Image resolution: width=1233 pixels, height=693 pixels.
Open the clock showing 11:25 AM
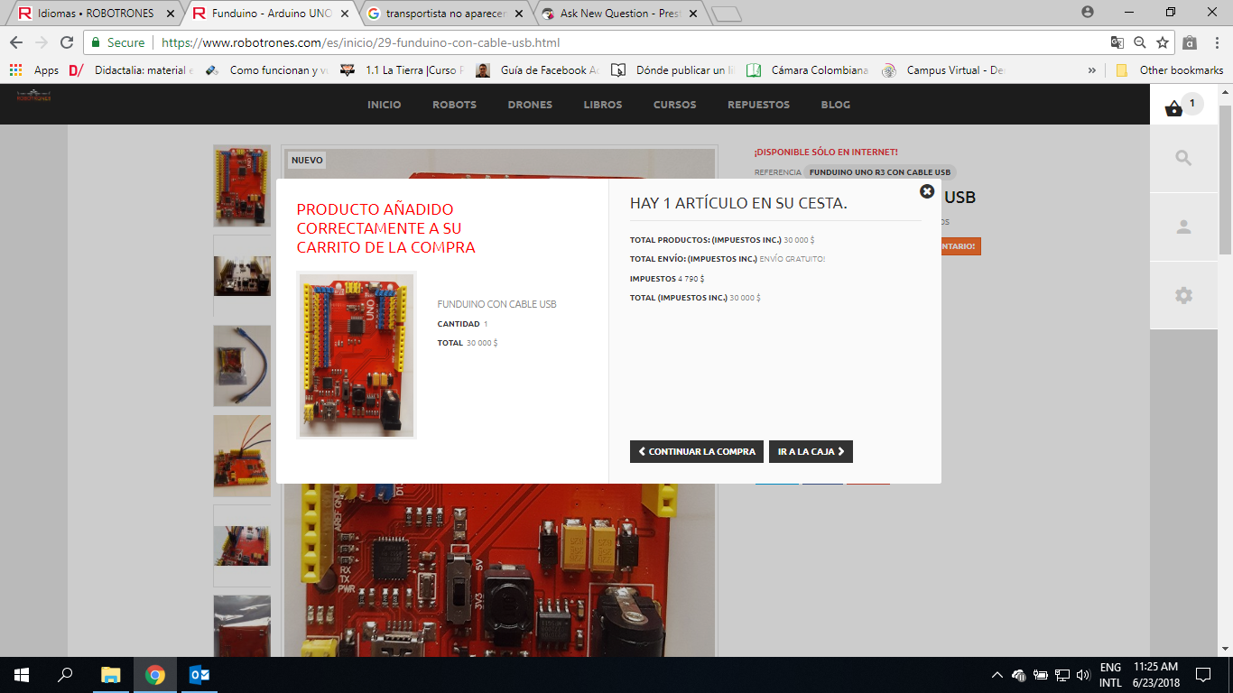click(1156, 675)
